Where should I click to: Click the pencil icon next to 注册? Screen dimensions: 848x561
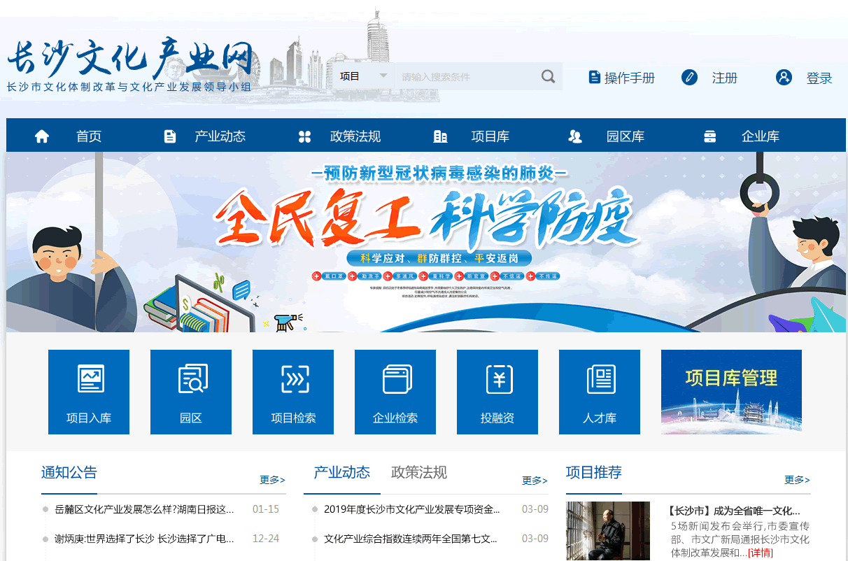689,78
